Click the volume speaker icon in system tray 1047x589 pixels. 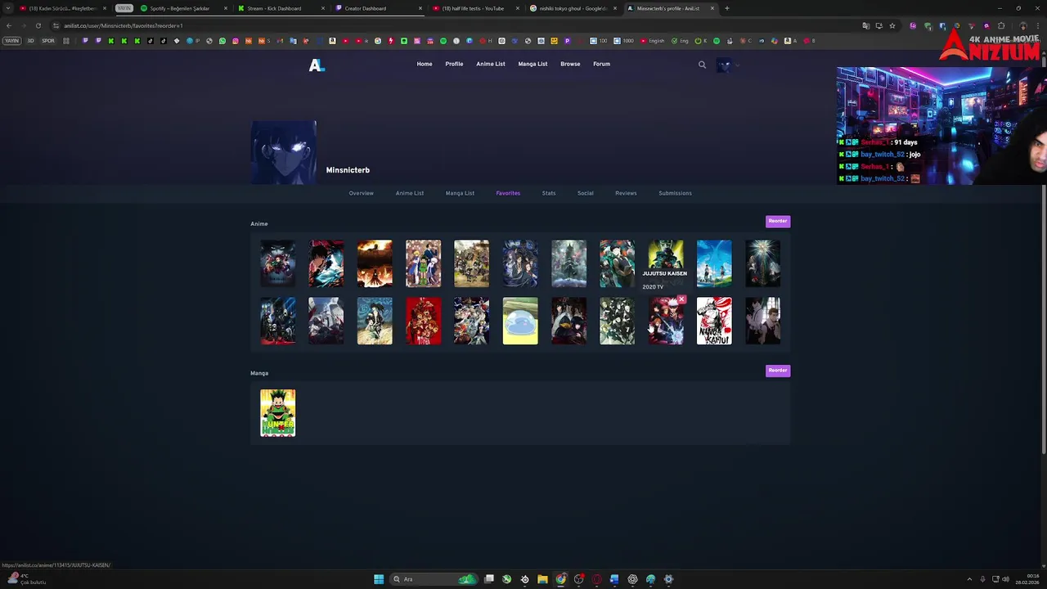coord(1005,579)
